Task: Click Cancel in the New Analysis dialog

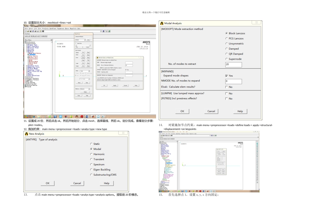Action: 77,183
